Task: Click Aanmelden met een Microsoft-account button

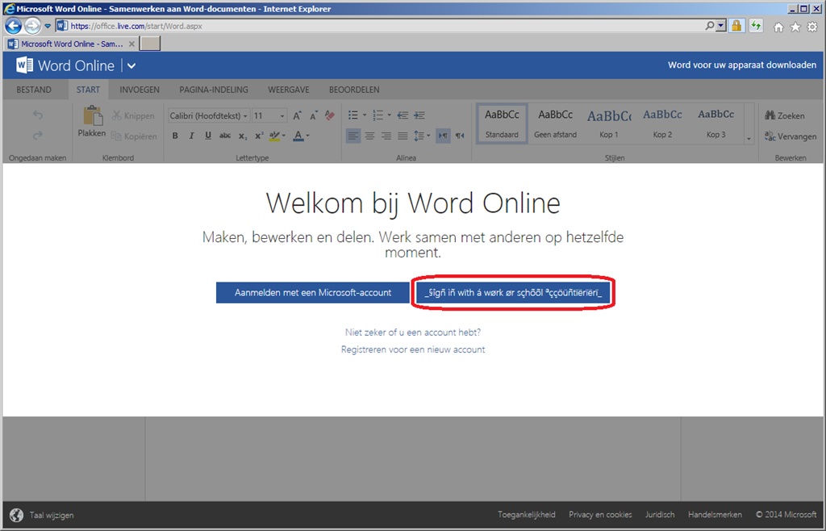Action: tap(313, 292)
